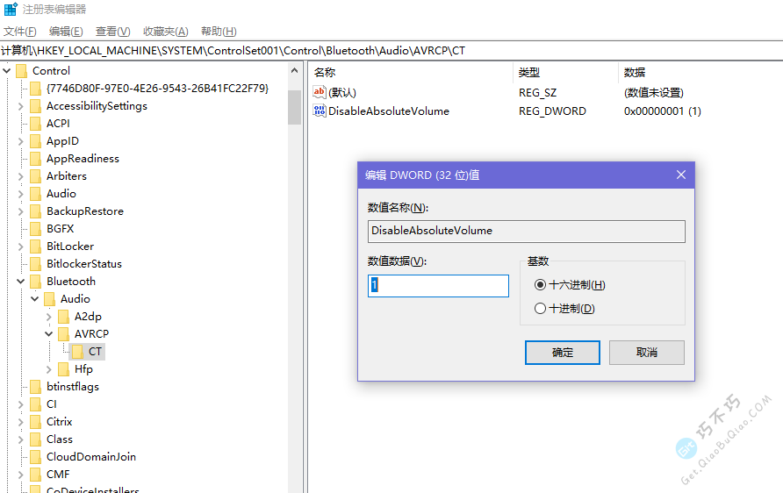Expand the Hfp tree node
Viewport: 783px width, 493px height.
point(49,369)
